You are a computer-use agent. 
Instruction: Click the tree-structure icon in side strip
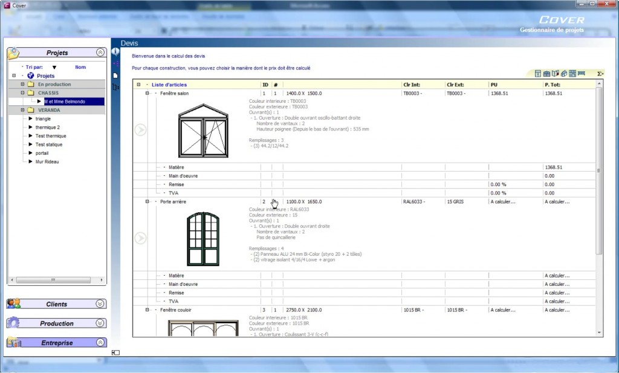pos(115,87)
